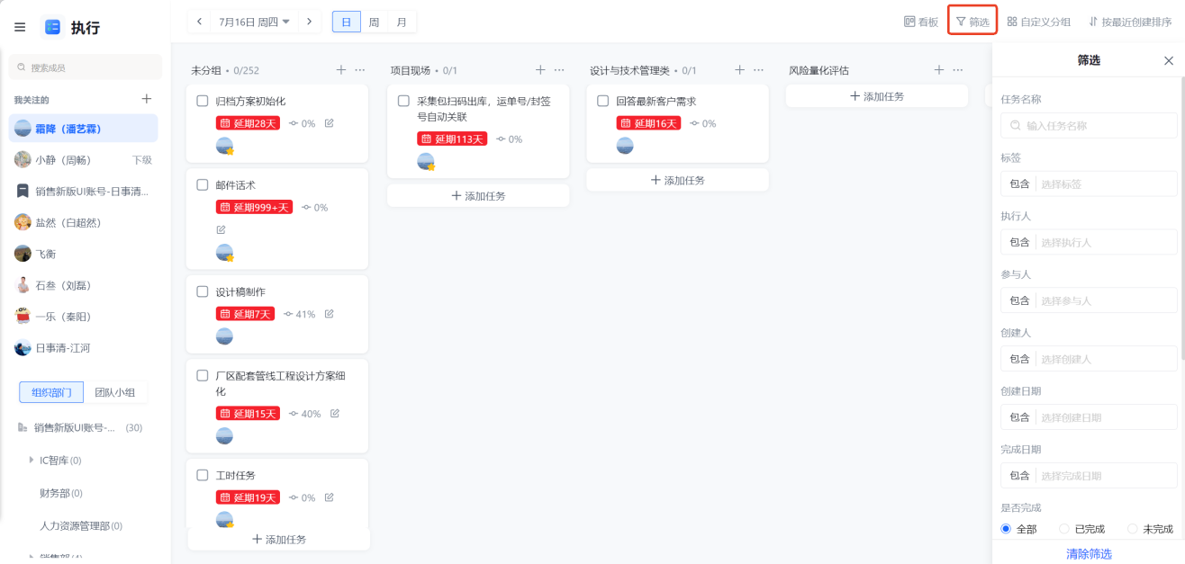Open more options for 风险量化评估 column
Screen dimensions: 1185x564
coord(959,70)
